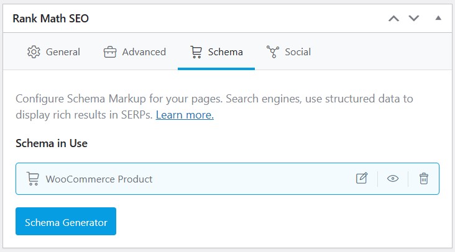Select the Schema tab label
455x252 pixels.
[226, 52]
